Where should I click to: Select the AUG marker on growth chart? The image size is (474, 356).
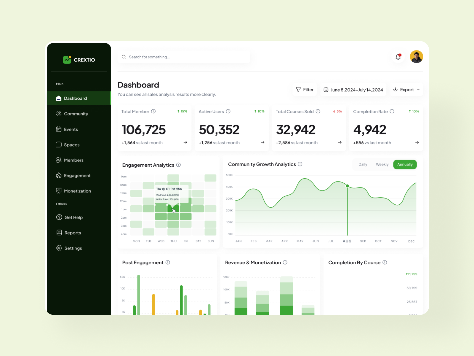tap(347, 186)
